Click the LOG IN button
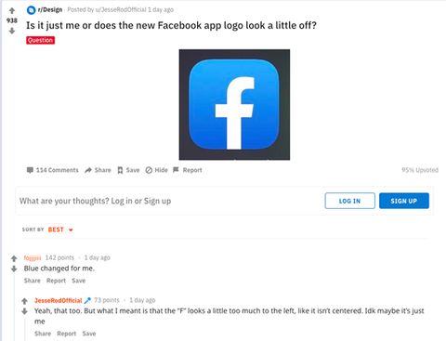The image size is (446, 341). tap(350, 201)
